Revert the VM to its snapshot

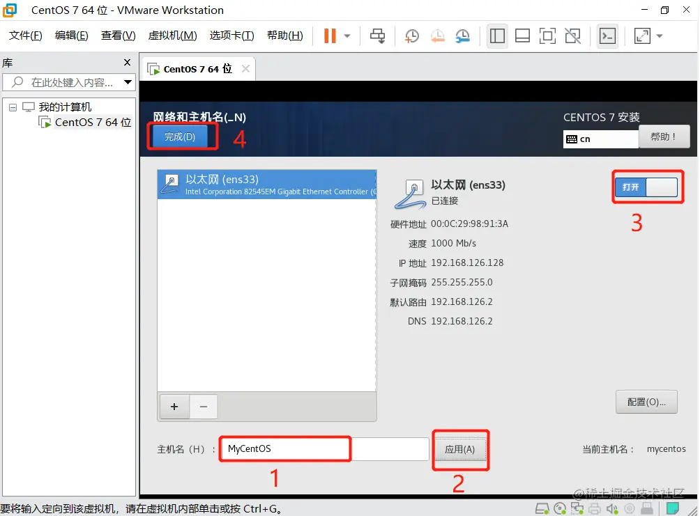point(437,36)
